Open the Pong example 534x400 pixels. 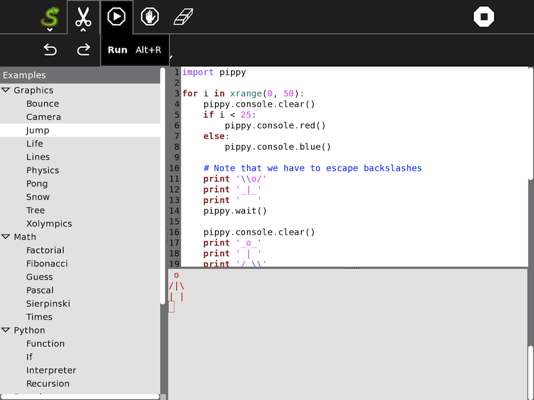[37, 184]
